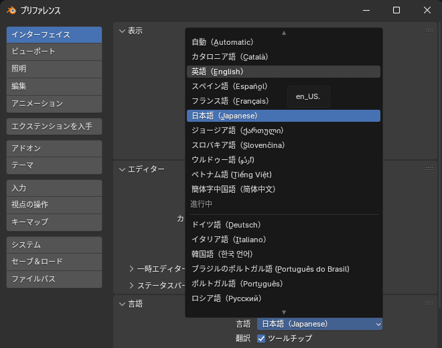442x348 pixels.
Task: Close the プリファレンス window
Action: click(427, 11)
